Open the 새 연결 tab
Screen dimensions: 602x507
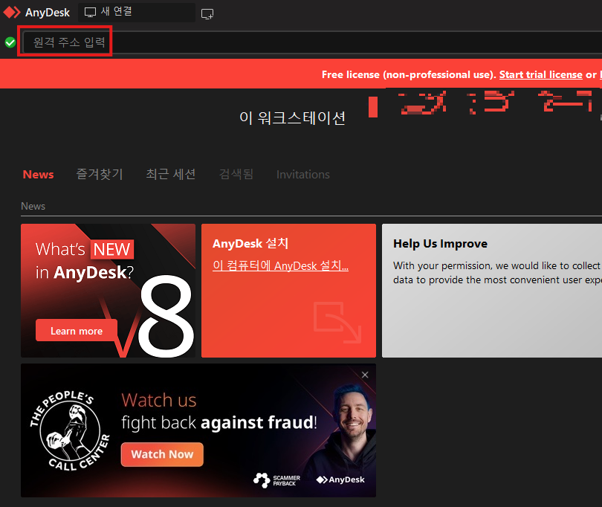point(136,13)
